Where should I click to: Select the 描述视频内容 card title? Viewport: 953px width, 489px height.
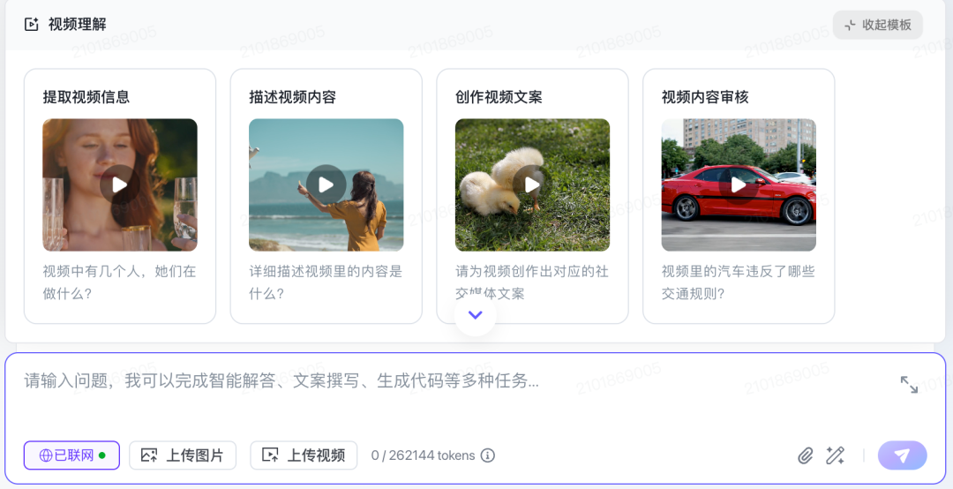pyautogui.click(x=292, y=97)
